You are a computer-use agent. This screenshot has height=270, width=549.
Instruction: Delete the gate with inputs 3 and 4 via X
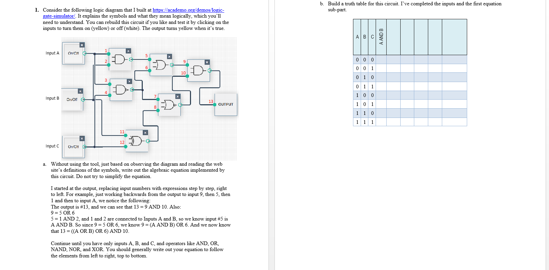129,81
